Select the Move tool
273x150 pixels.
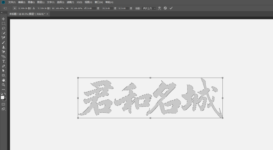pyautogui.click(x=3, y=19)
